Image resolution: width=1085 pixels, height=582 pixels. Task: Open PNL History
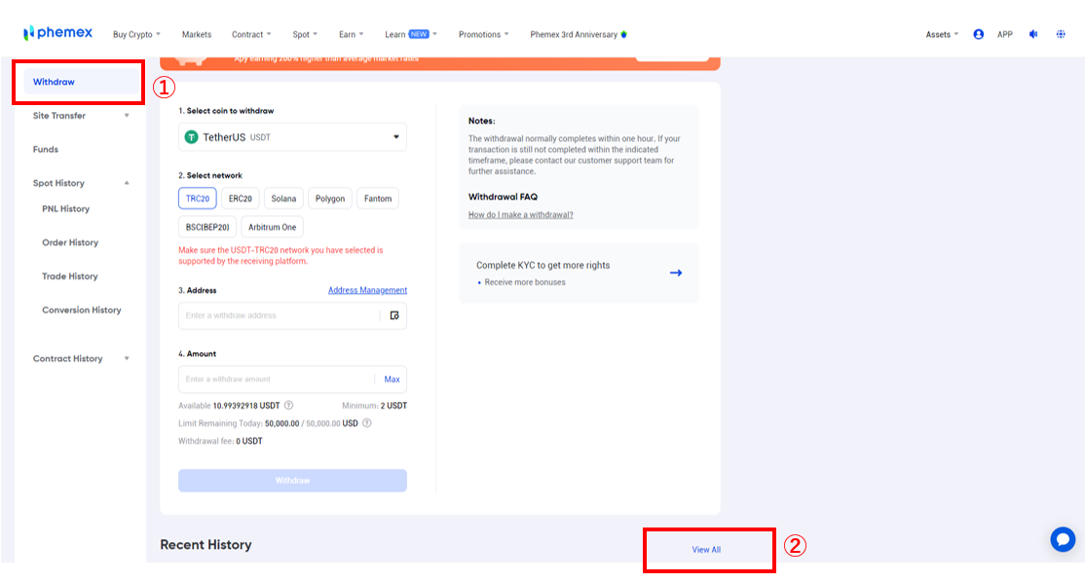pyautogui.click(x=65, y=208)
